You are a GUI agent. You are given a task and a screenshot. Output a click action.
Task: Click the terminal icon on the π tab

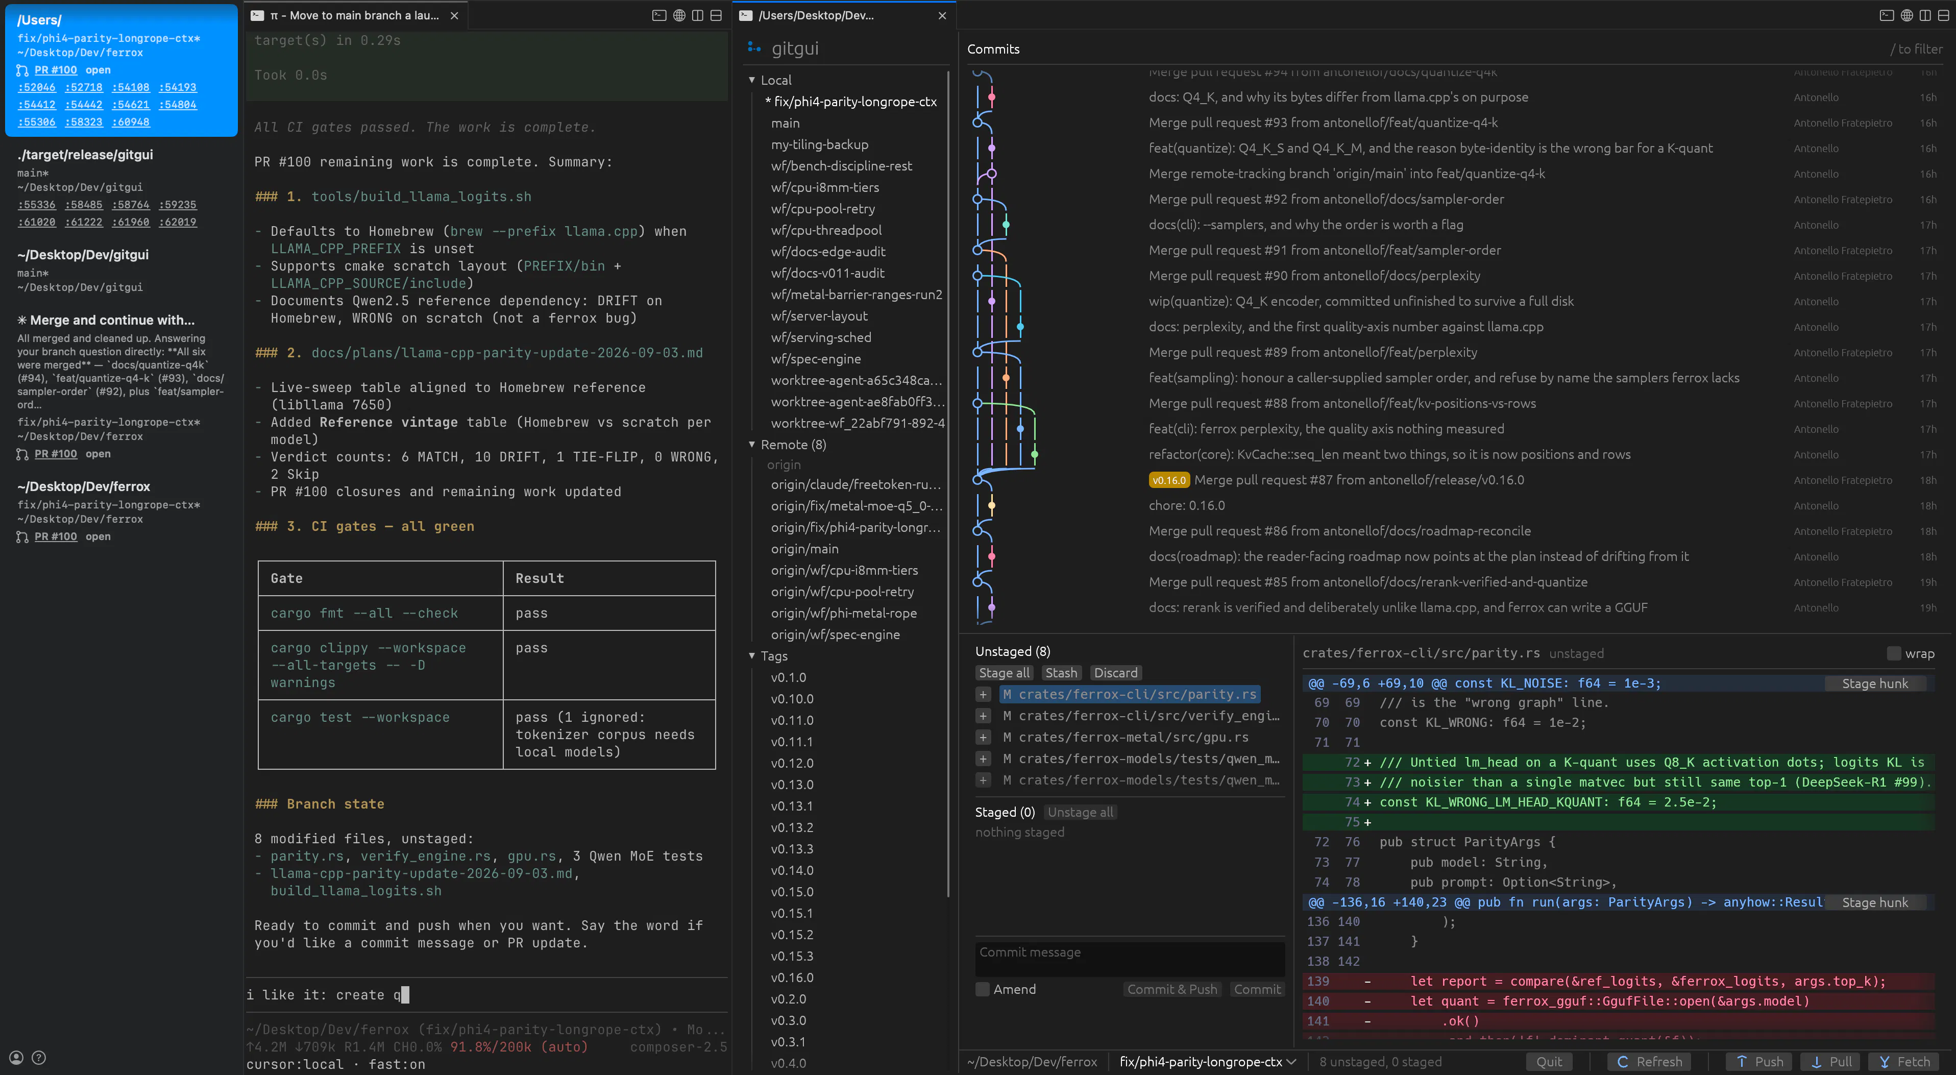[257, 15]
